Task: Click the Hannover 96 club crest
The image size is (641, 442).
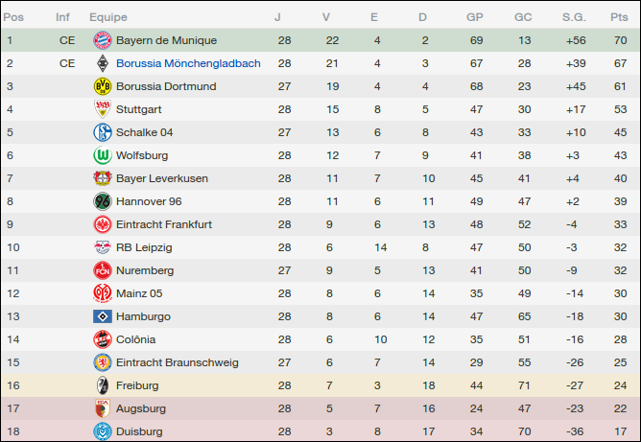Action: [x=102, y=201]
